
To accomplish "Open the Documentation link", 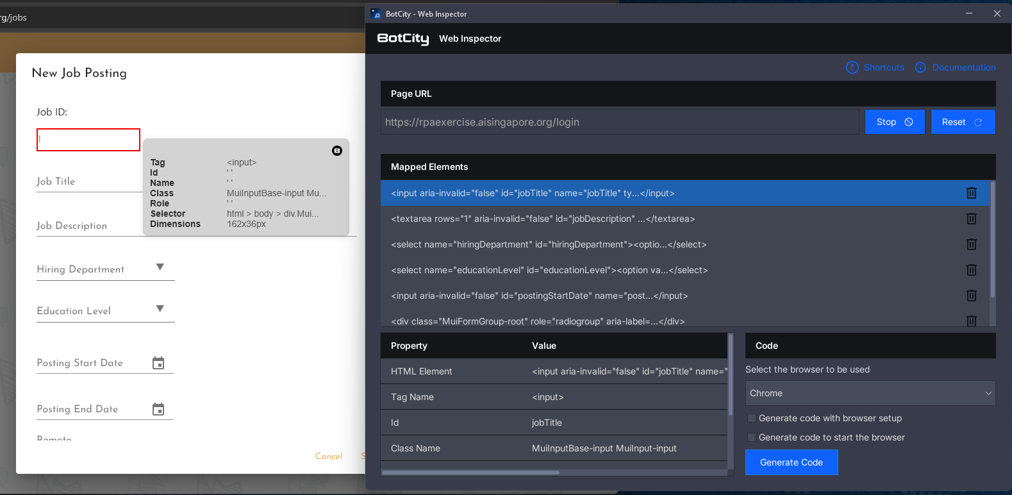I will click(963, 67).
